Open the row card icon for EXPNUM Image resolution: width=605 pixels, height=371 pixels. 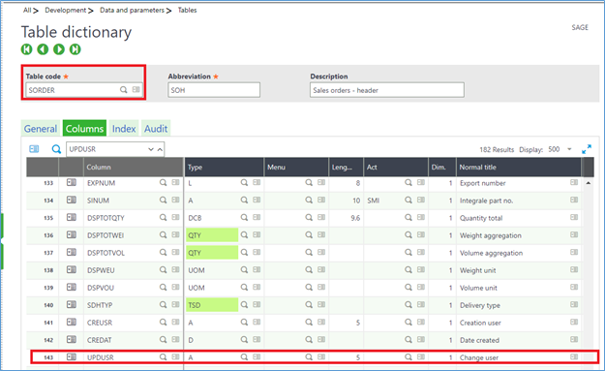72,183
